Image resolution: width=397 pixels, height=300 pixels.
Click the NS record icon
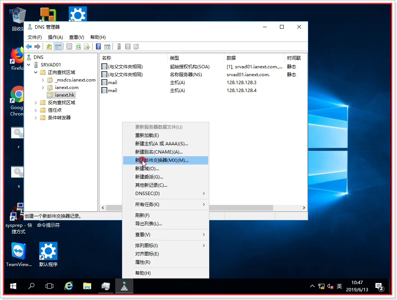click(x=104, y=74)
